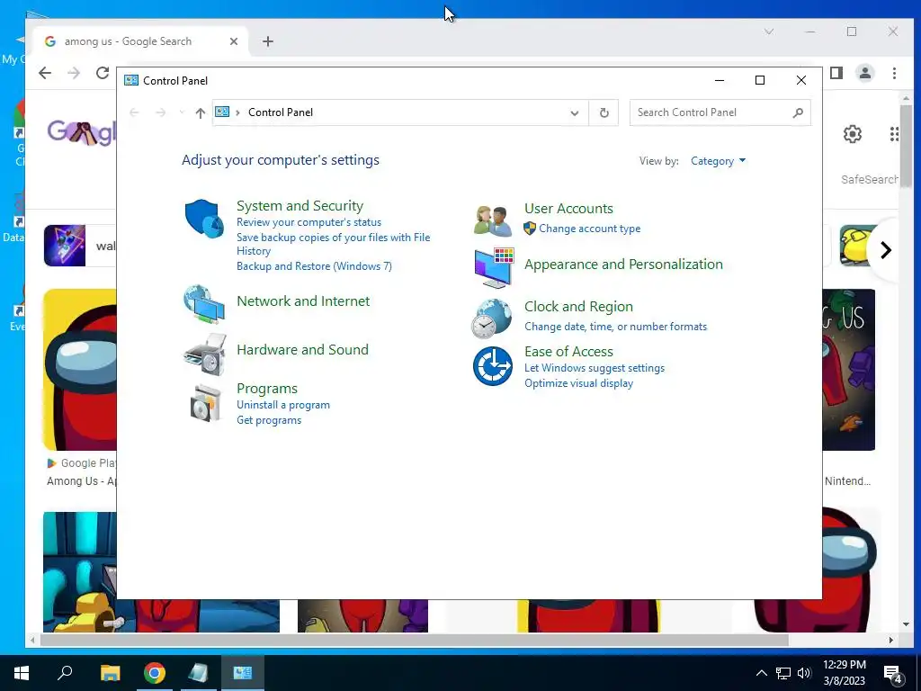Open Ease of Access heading
This screenshot has height=691, width=921.
(568, 352)
